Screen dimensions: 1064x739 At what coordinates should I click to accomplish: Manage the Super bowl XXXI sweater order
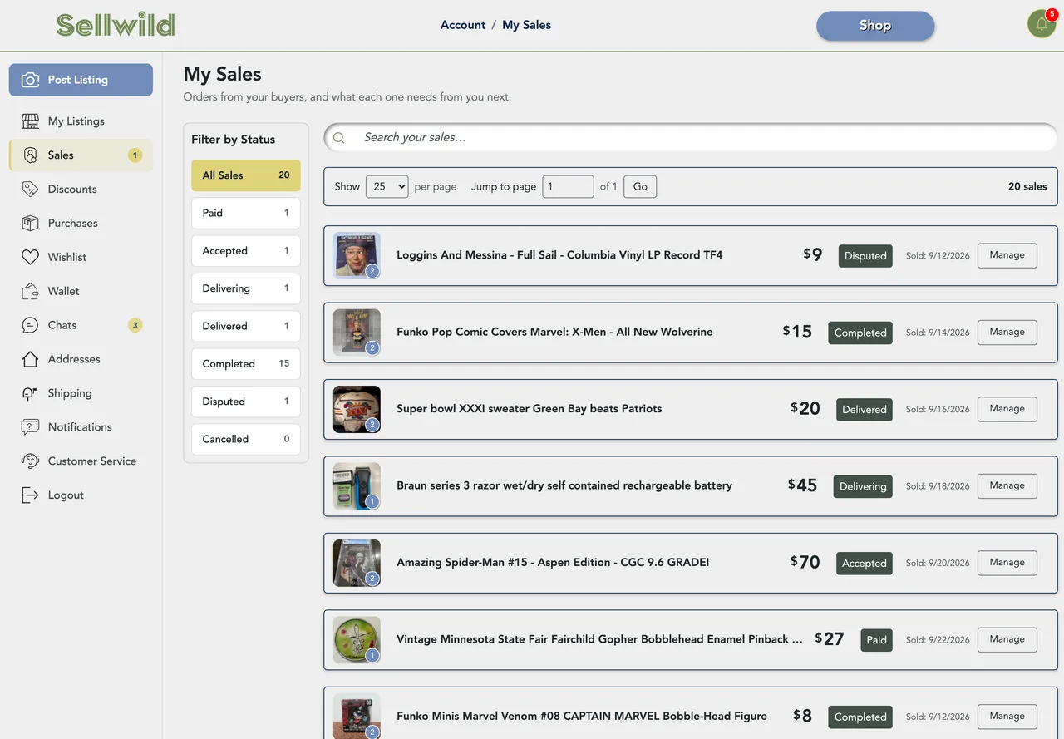pos(1007,409)
